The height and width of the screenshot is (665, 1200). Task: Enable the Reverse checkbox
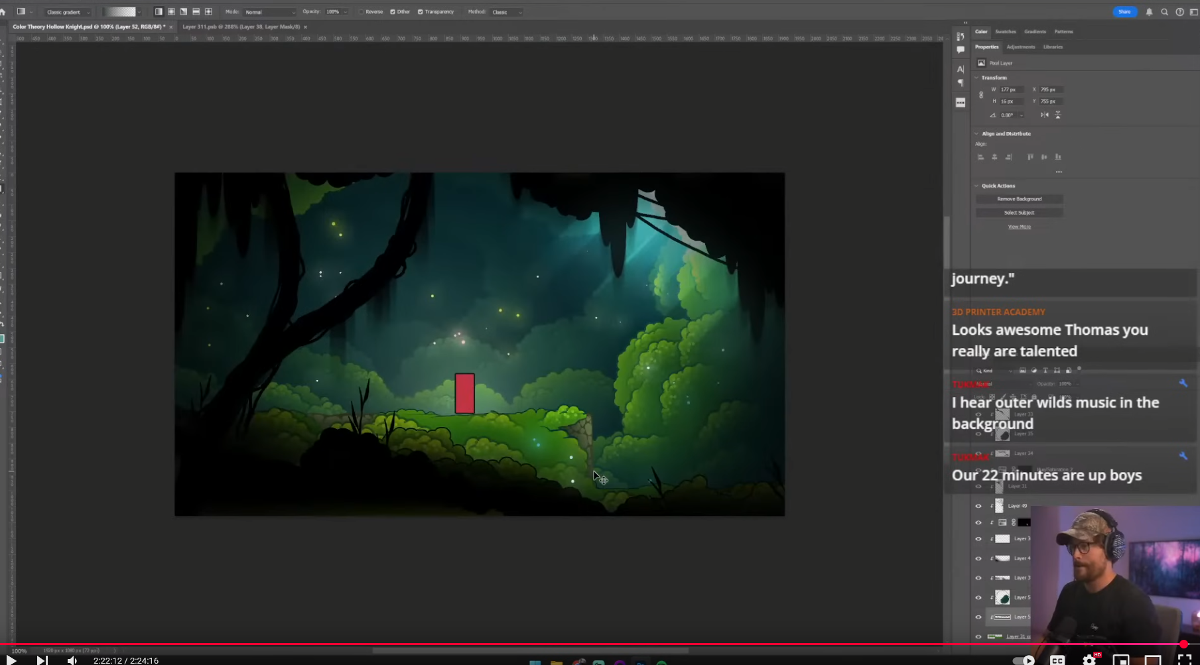(362, 12)
